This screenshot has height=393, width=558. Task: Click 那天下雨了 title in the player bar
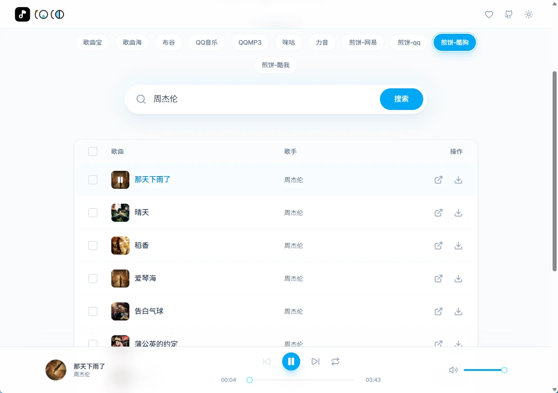coord(89,366)
